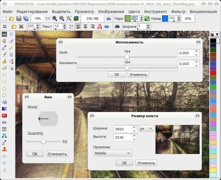Click Отменить in Размер холста dialog
Image resolution: width=221 pixels, height=180 pixels.
click(146, 163)
